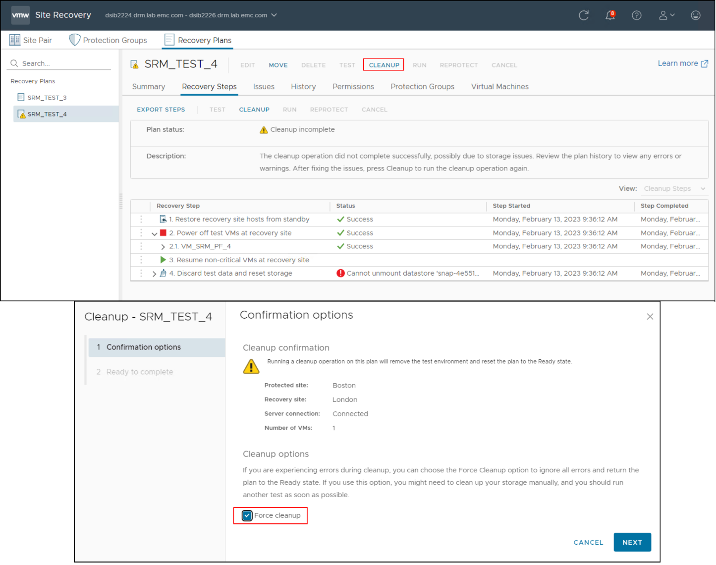This screenshot has width=716, height=565.
Task: Click the vmw logo in the header
Action: (x=20, y=15)
